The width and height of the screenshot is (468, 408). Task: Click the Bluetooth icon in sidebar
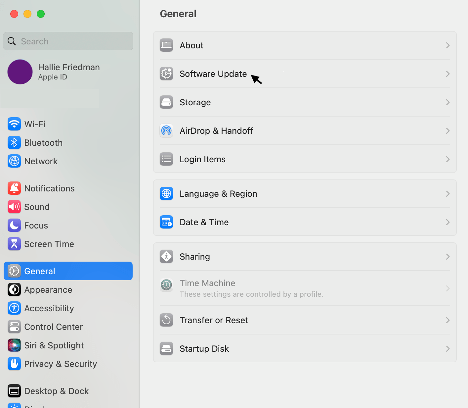[x=14, y=143]
